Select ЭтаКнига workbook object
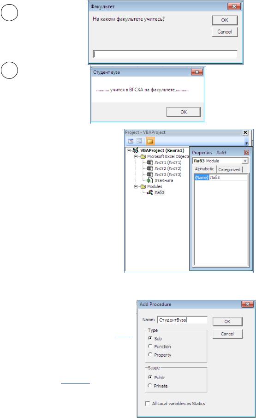The height and width of the screenshot is (418, 256). 164,180
